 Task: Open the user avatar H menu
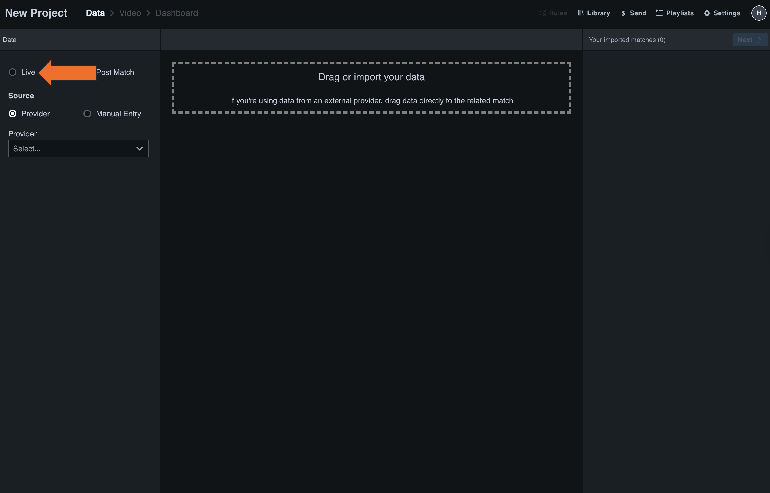(759, 13)
